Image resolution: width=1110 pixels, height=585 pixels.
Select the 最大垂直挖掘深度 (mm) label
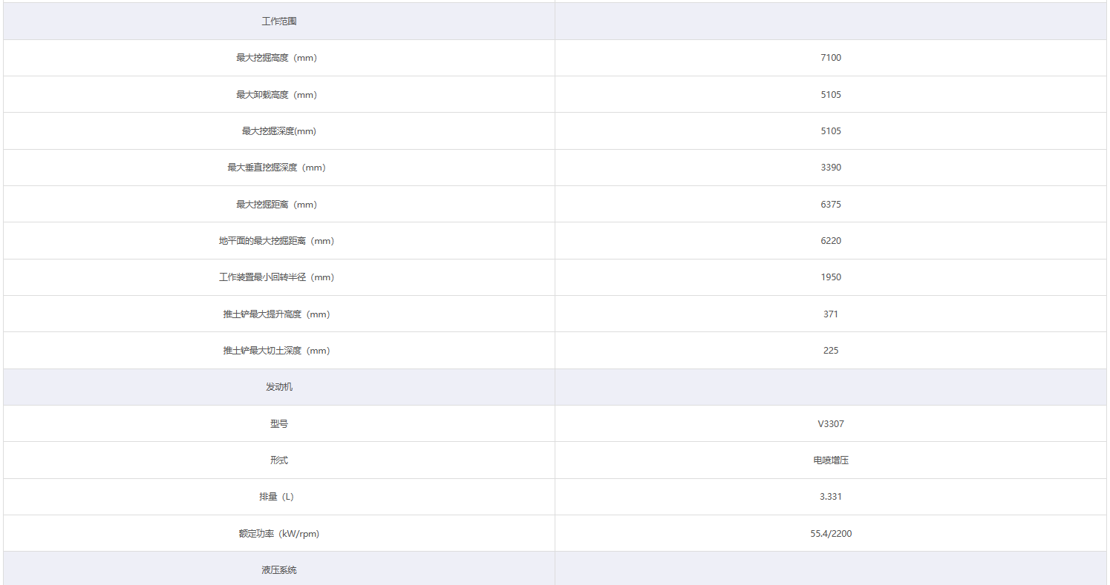coord(276,168)
